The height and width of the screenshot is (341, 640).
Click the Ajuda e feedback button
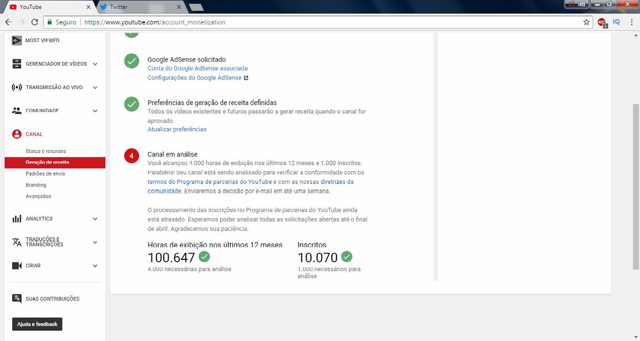point(37,324)
